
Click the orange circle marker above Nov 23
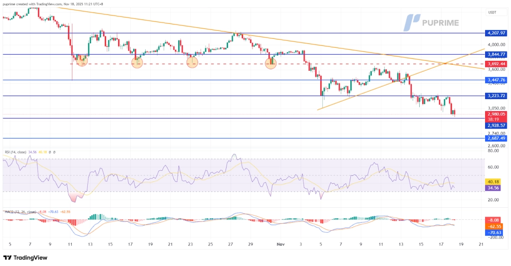coord(193,62)
